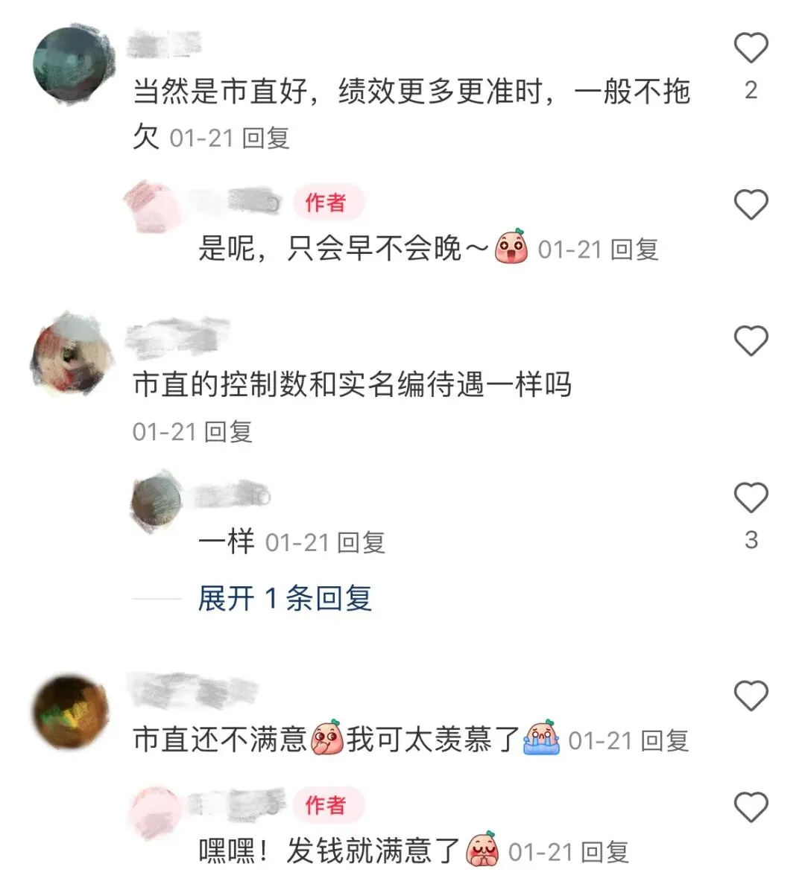This screenshot has width=805, height=893.
Task: Reply to the 一样 comment
Action: tap(361, 543)
